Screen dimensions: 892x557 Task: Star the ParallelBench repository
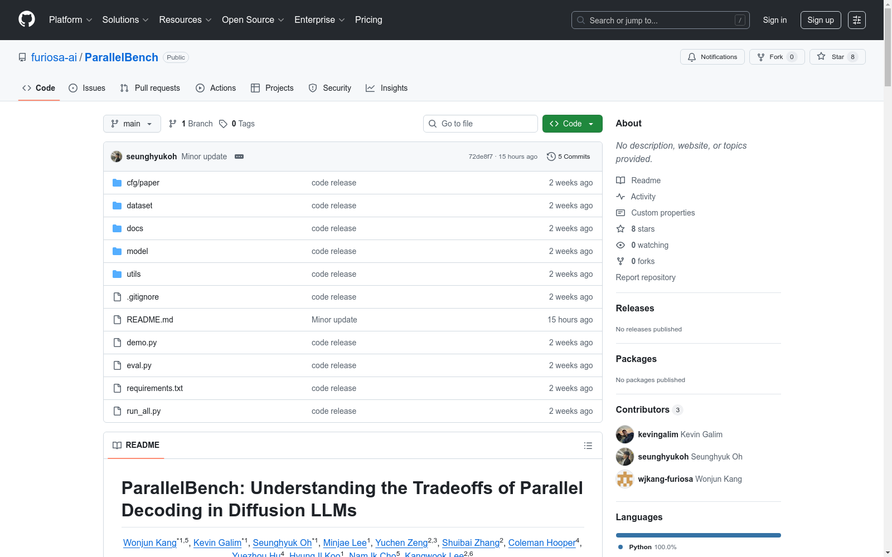(x=837, y=57)
